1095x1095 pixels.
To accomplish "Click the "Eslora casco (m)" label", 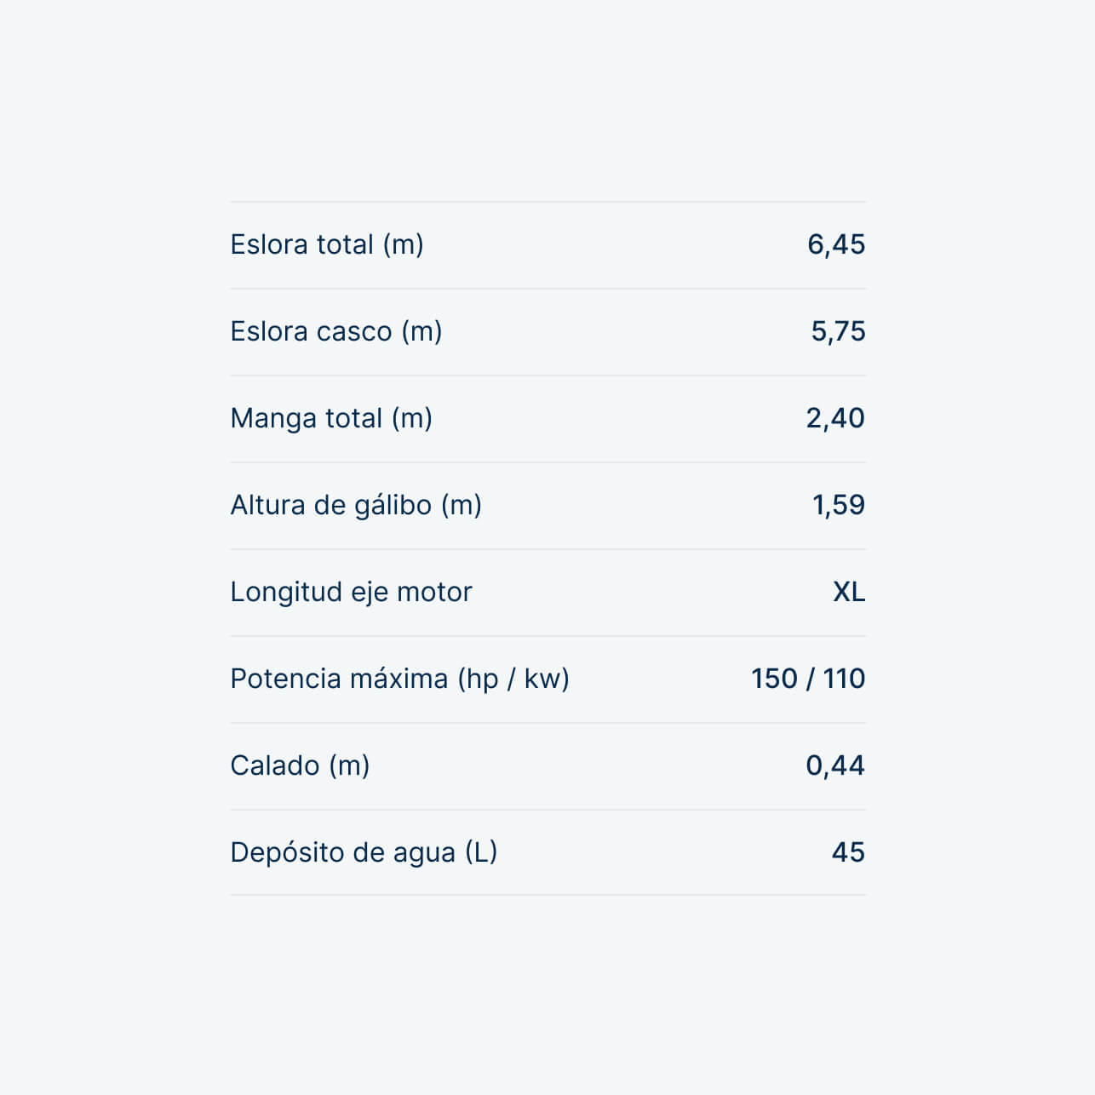I will coord(336,331).
